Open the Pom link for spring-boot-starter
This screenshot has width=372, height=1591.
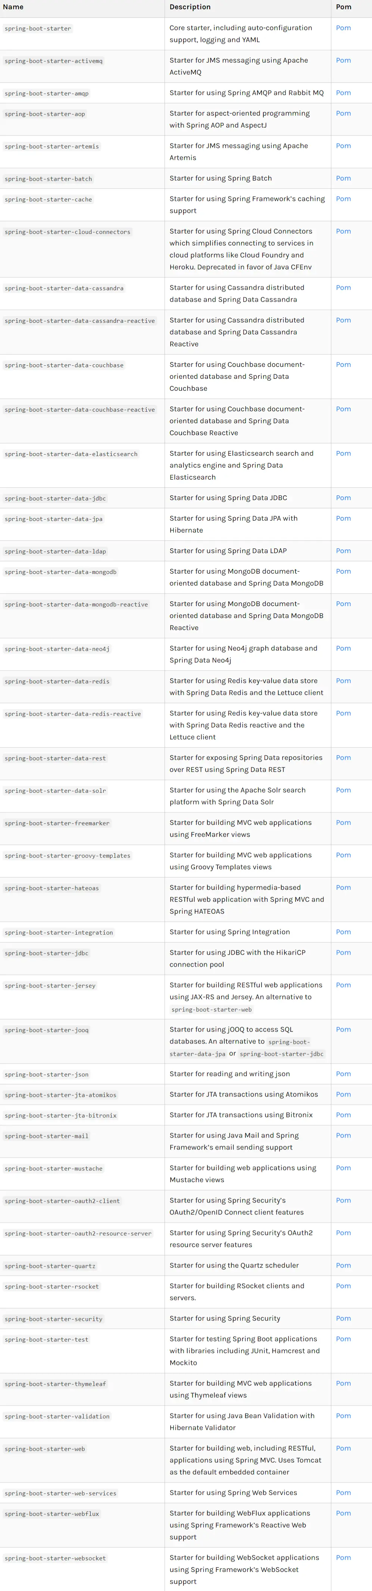(x=343, y=28)
